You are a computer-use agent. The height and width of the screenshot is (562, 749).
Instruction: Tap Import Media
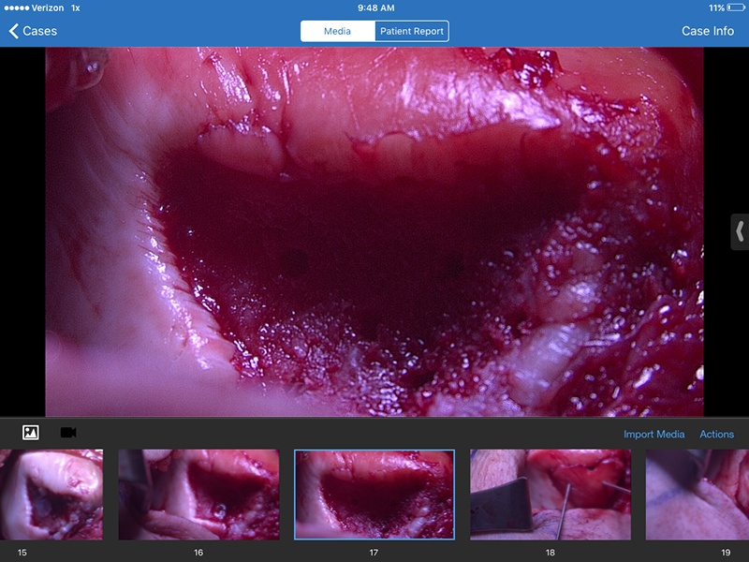654,434
